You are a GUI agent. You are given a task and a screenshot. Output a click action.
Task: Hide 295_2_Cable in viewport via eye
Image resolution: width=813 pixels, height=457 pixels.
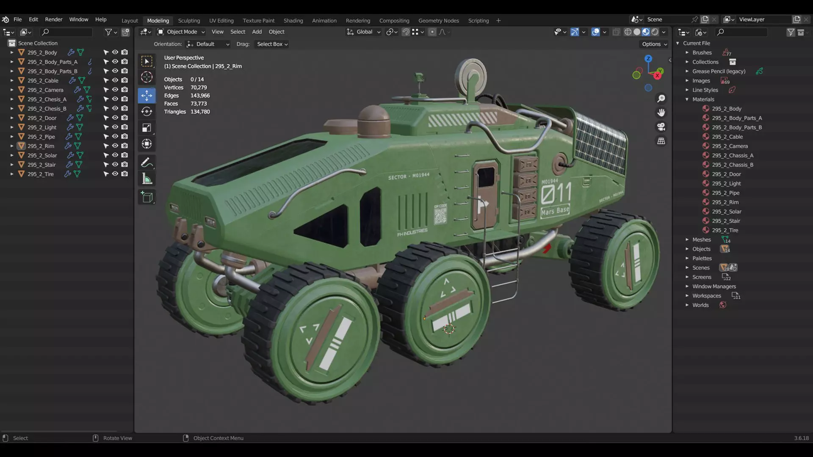point(115,80)
